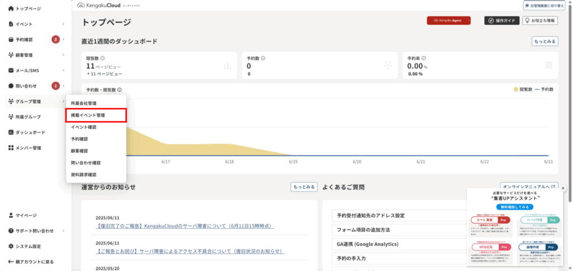The width and height of the screenshot is (572, 271).
Task: Close the 集客UPアシスタント popup banner
Action: (563, 188)
